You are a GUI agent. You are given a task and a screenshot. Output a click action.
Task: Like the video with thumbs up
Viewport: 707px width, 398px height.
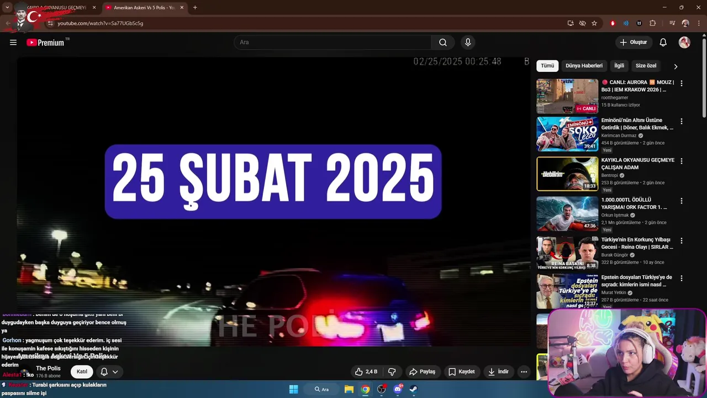click(366, 371)
